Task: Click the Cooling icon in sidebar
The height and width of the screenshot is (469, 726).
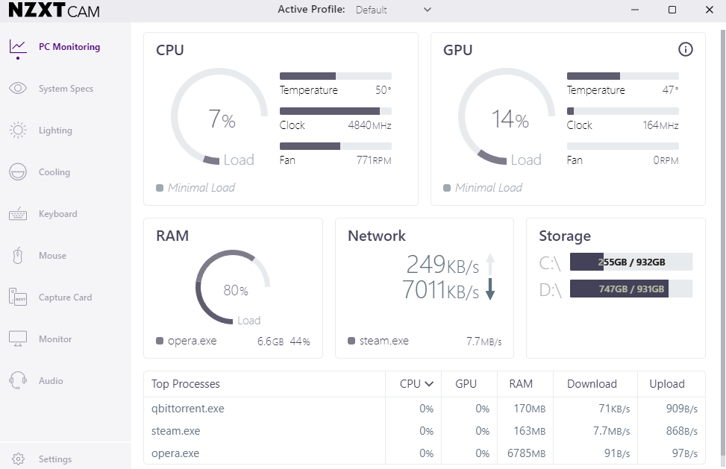Action: (18, 172)
